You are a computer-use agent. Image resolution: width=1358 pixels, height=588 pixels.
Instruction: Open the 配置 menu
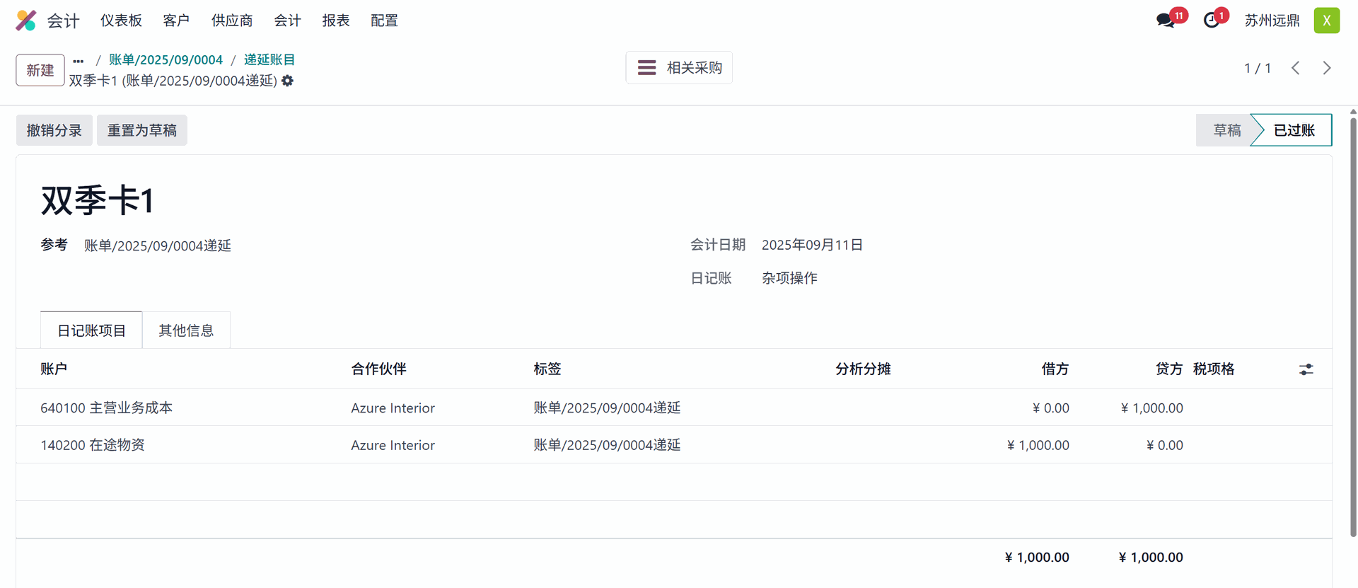(x=384, y=21)
